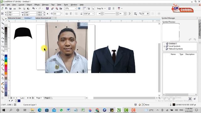The image size is (201, 113).
Task: Toggle the lock ratio padlock
Action: pyautogui.click(x=47, y=13)
